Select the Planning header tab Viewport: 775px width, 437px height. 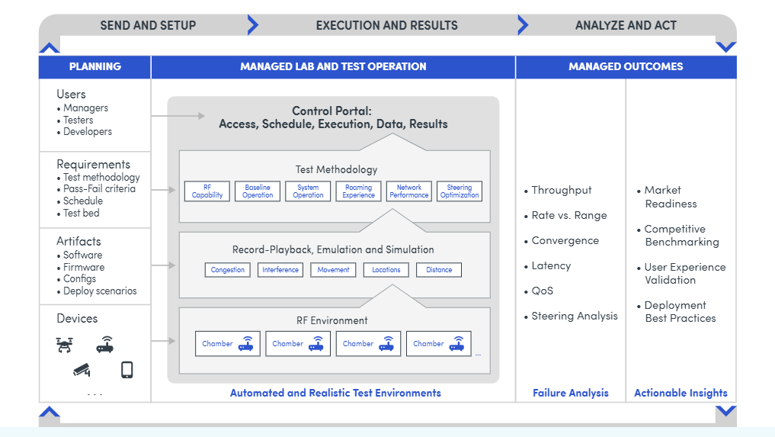pyautogui.click(x=95, y=66)
